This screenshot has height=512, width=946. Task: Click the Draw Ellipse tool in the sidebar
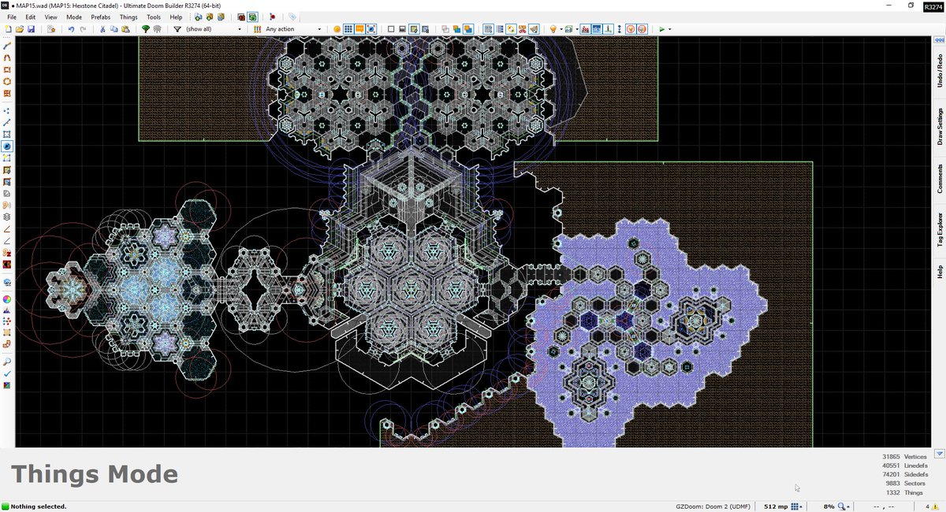[7, 80]
